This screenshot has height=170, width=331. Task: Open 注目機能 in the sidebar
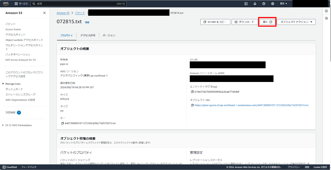pos(10,112)
